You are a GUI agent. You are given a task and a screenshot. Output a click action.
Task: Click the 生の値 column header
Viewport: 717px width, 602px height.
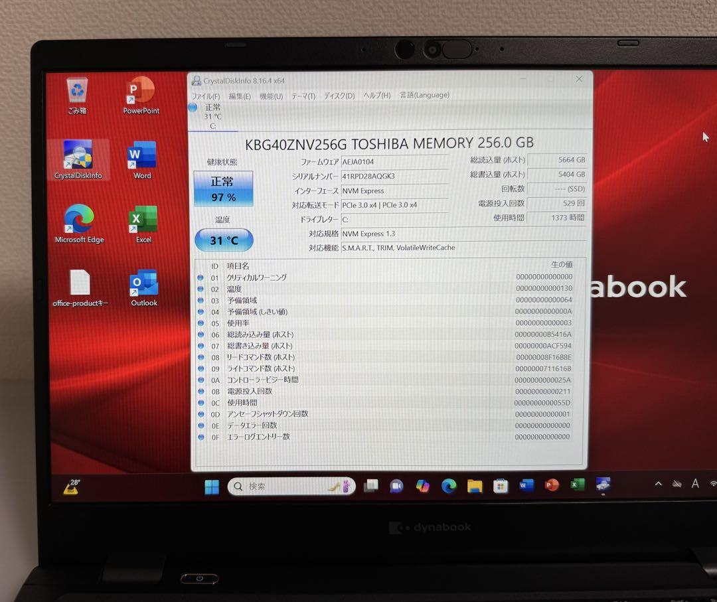(562, 265)
